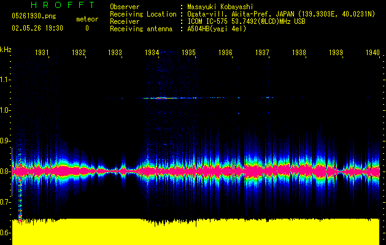The height and width of the screenshot is (245, 386).
Task: Click the Receiving Location label
Action: pos(143,14)
